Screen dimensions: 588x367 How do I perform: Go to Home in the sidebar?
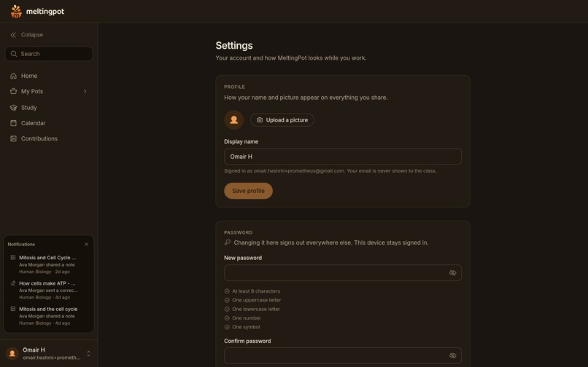tap(49, 76)
